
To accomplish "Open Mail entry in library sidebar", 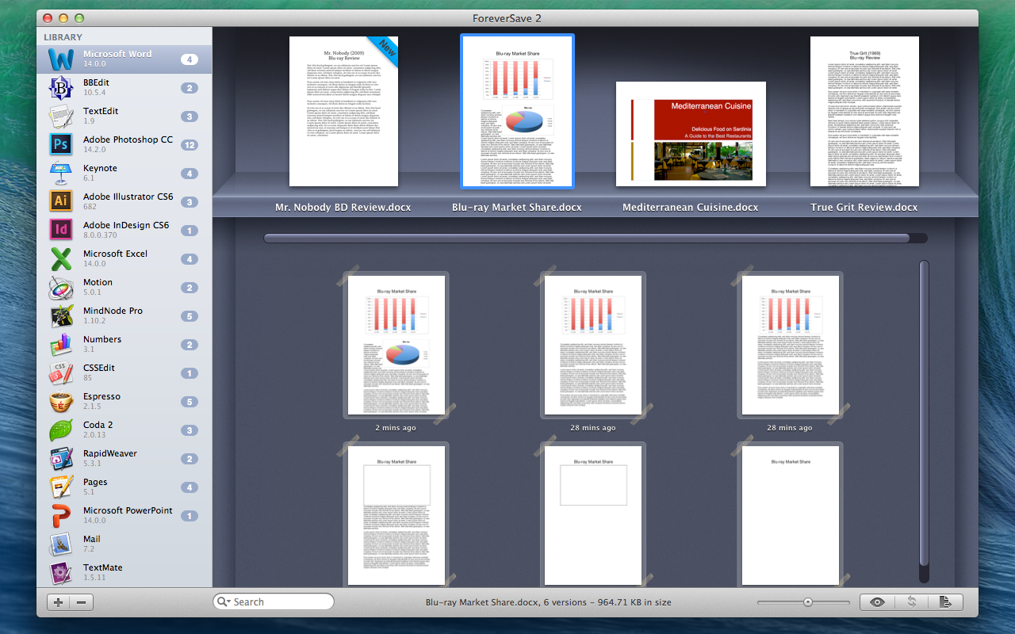I will (x=124, y=544).
